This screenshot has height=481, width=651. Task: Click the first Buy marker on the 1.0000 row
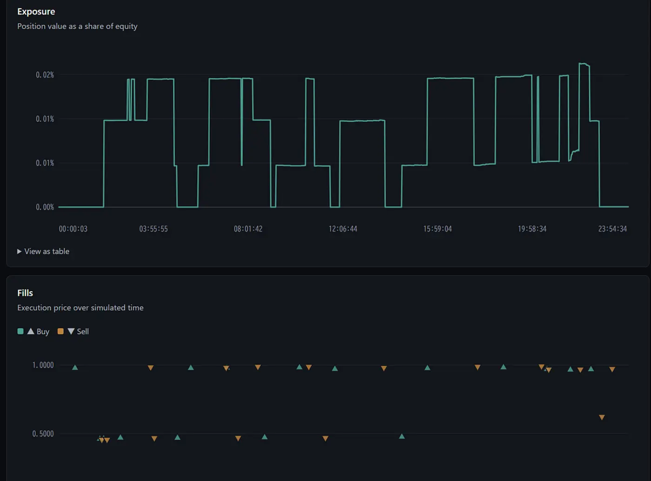75,367
